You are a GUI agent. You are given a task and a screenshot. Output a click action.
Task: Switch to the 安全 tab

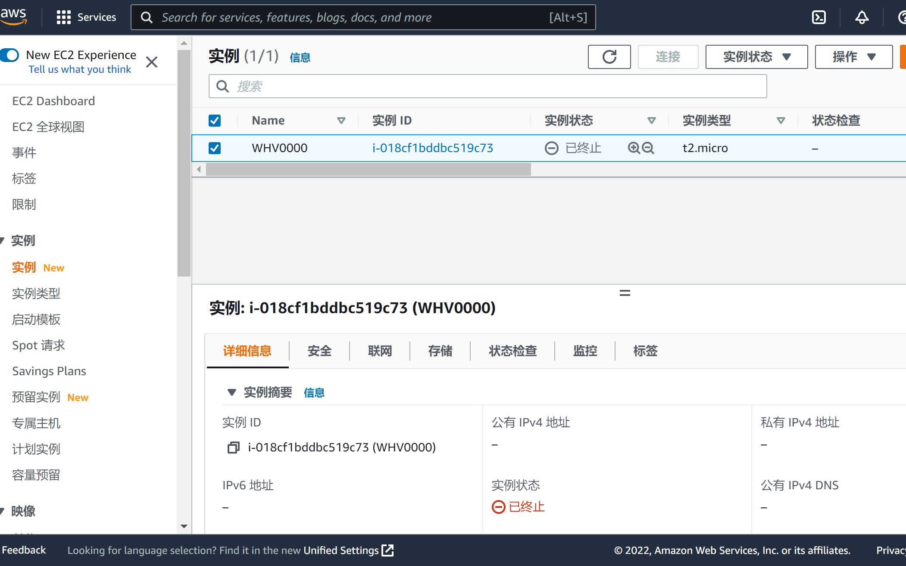click(x=319, y=351)
